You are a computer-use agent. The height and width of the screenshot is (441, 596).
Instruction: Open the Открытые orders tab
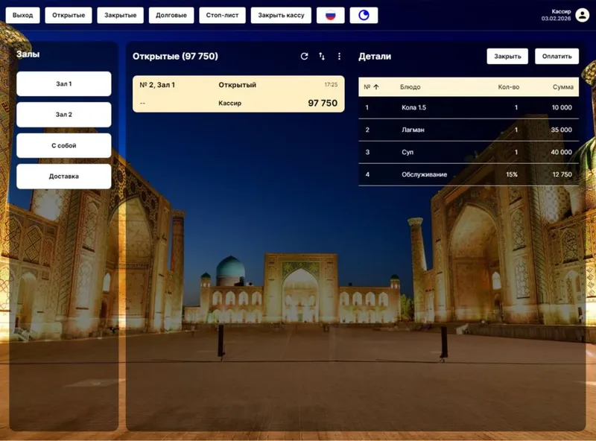(69, 15)
